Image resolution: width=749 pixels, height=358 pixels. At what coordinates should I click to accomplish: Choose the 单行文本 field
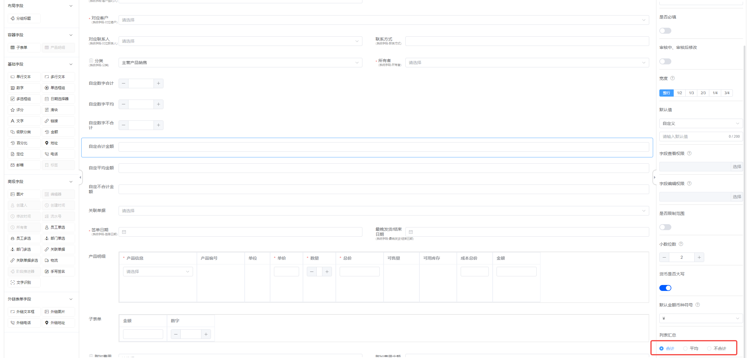pos(24,77)
